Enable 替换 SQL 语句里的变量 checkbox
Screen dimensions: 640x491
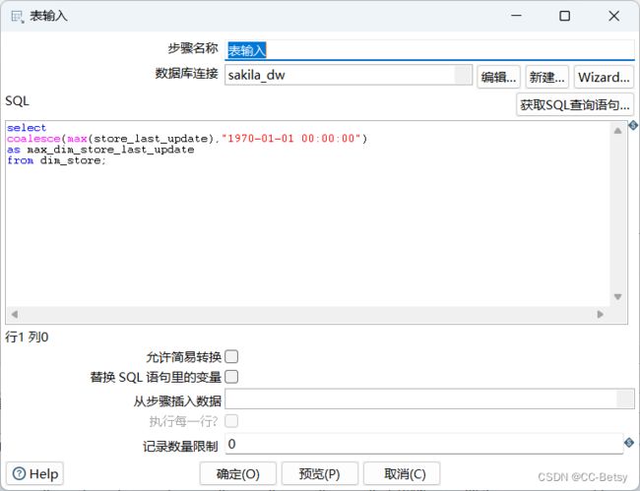pyautogui.click(x=231, y=377)
